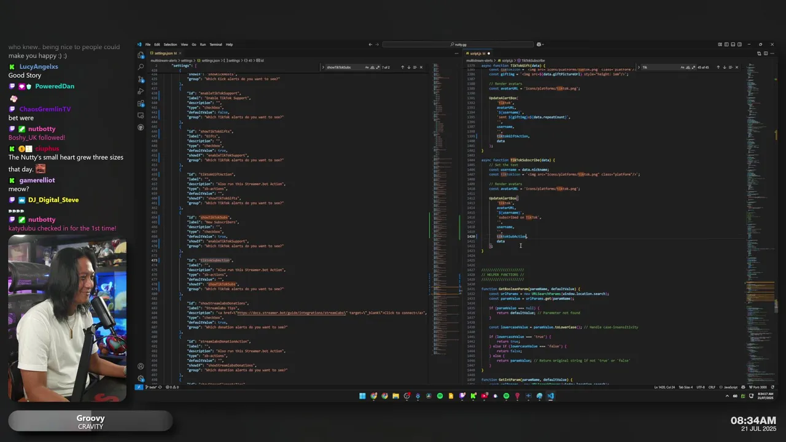Click Tab Size: 4 in status bar
Viewport: 786px width, 442px height.
(x=686, y=387)
